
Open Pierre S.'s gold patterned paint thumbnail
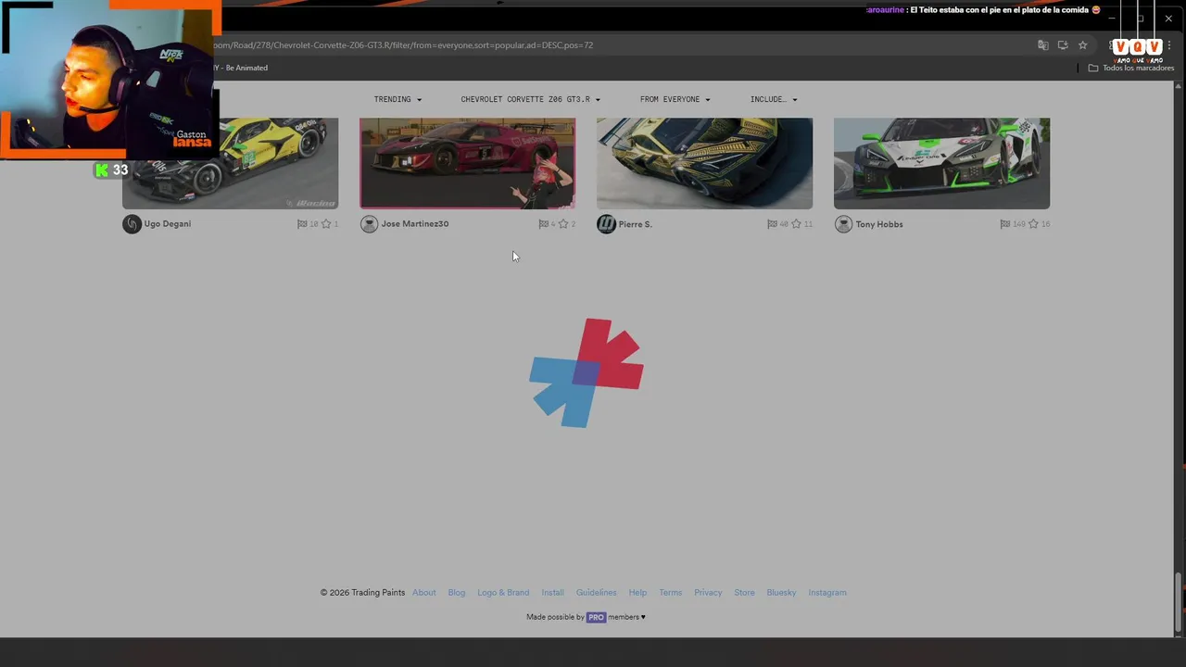tap(704, 163)
